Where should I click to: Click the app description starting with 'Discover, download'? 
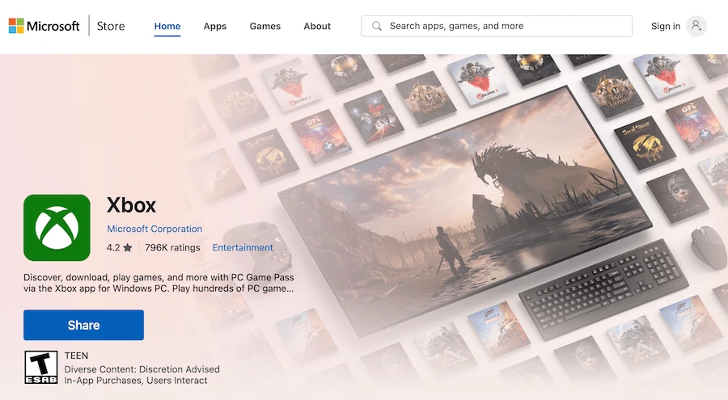tap(159, 283)
